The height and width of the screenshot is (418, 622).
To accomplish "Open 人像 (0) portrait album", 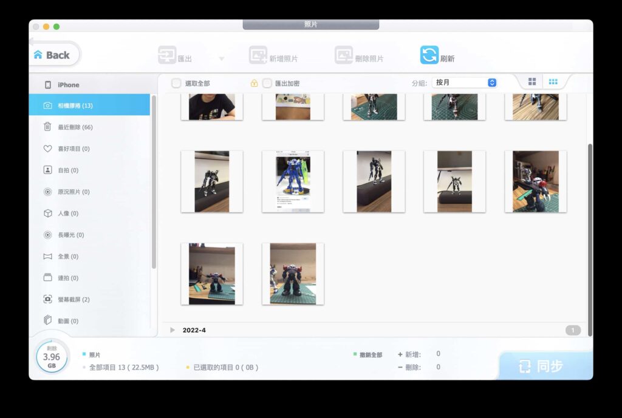I will pos(89,213).
